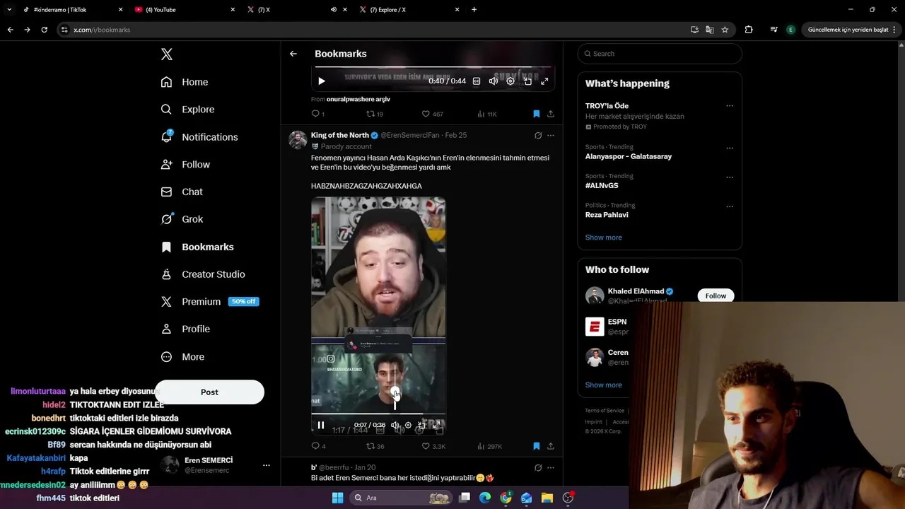905x509 pixels.
Task: Open more options on the @beerrfu post
Action: pos(551,467)
